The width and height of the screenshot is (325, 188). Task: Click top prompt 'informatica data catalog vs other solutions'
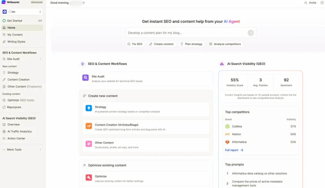[259, 173]
